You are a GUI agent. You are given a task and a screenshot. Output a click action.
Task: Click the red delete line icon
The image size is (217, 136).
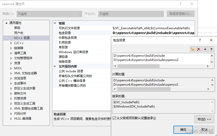[x=199, y=49]
